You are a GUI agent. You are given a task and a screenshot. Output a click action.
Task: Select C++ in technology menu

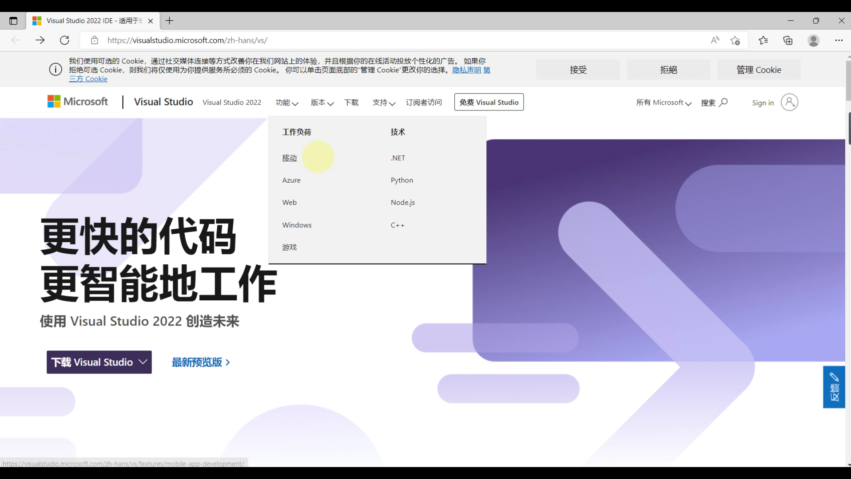pos(398,225)
